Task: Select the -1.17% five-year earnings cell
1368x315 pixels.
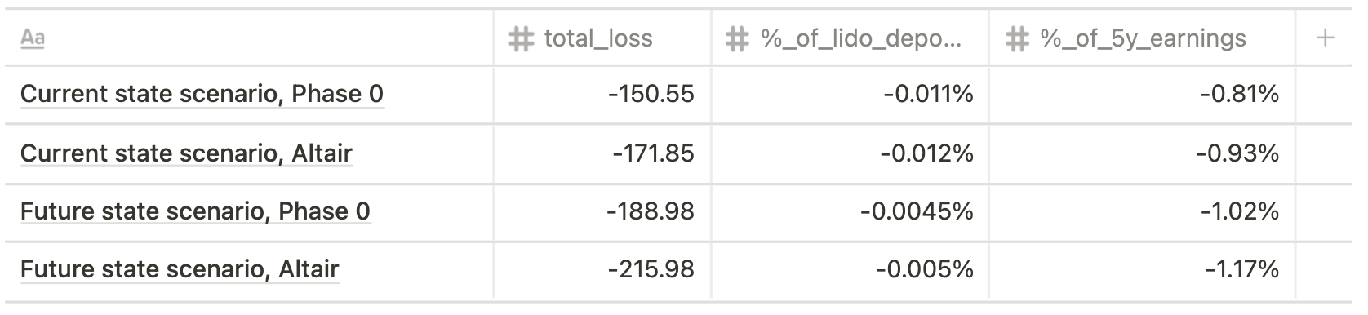Action: coord(1142,269)
